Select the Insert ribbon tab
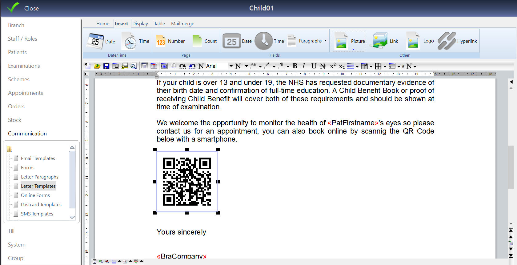 [x=122, y=23]
